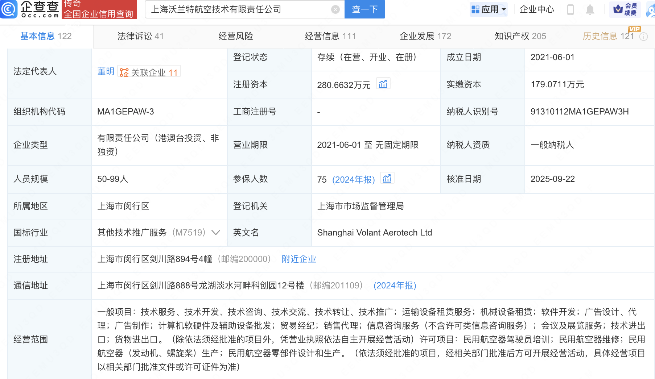The height and width of the screenshot is (379, 655).
Task: View insured headcount chart icon
Action: (x=387, y=179)
